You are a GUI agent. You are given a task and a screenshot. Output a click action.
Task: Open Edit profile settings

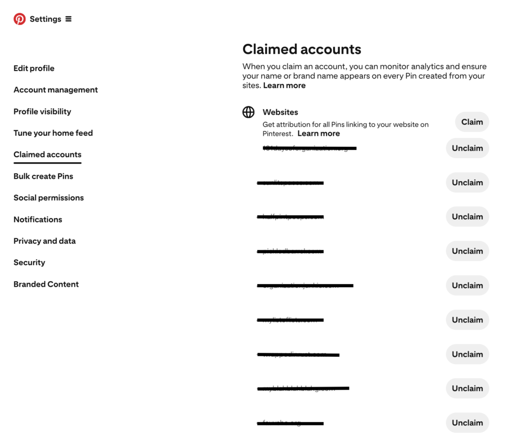34,68
